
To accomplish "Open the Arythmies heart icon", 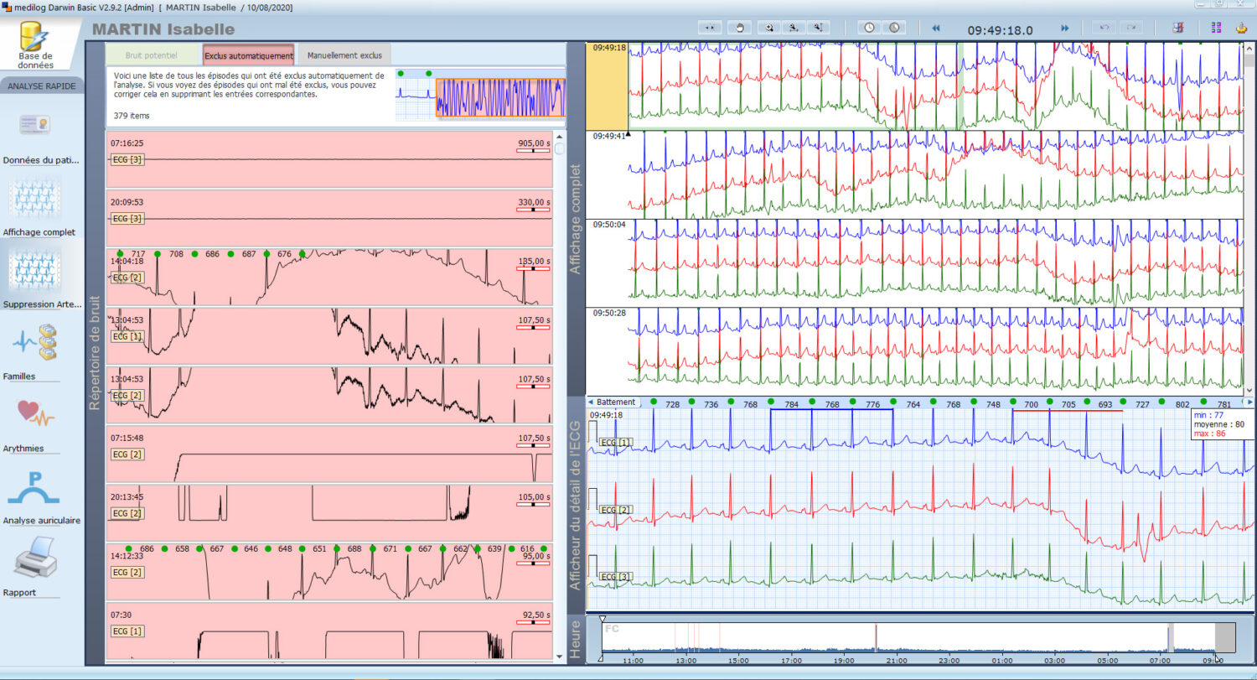I will tap(35, 414).
